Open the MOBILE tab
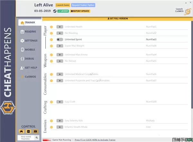The height and width of the screenshot is (142, 193). pyautogui.click(x=28, y=50)
